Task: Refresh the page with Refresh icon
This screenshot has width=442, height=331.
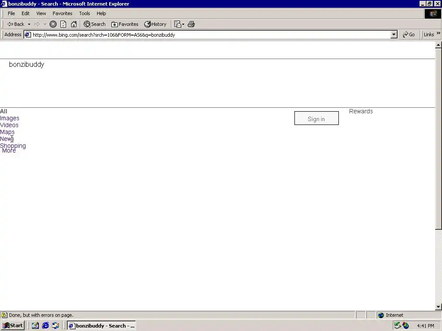Action: coord(63,24)
